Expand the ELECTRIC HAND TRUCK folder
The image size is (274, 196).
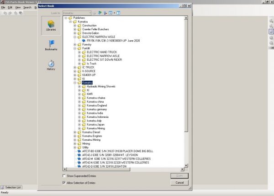(x=79, y=52)
